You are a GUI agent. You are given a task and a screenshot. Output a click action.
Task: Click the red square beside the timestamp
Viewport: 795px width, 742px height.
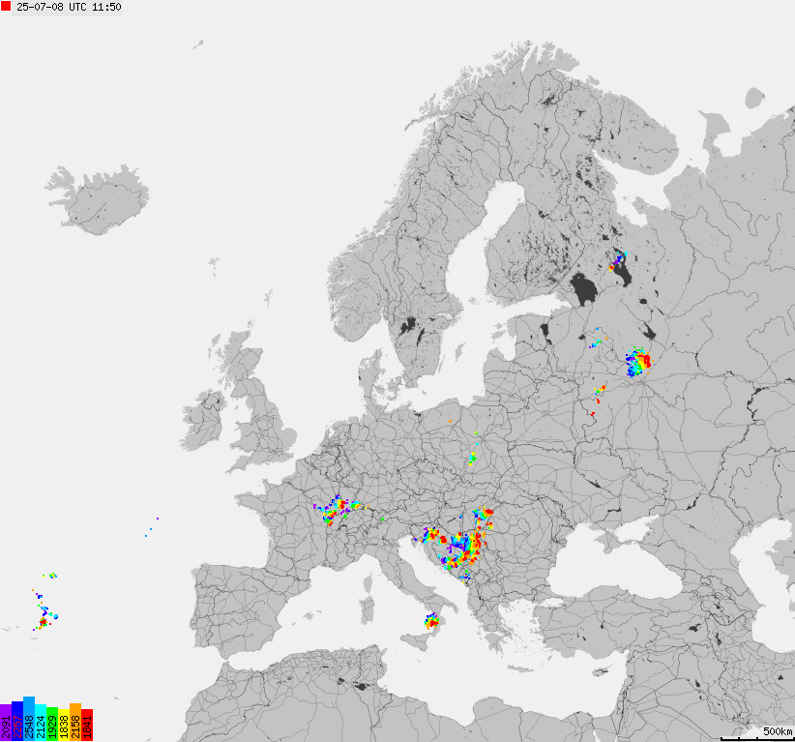tap(6, 6)
